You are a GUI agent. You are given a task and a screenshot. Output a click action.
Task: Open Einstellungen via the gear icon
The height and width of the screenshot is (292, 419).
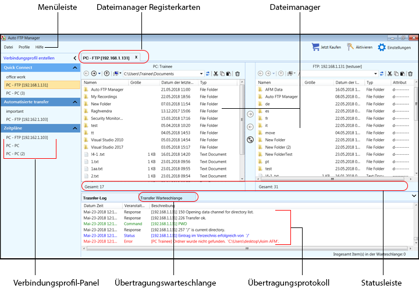point(382,48)
